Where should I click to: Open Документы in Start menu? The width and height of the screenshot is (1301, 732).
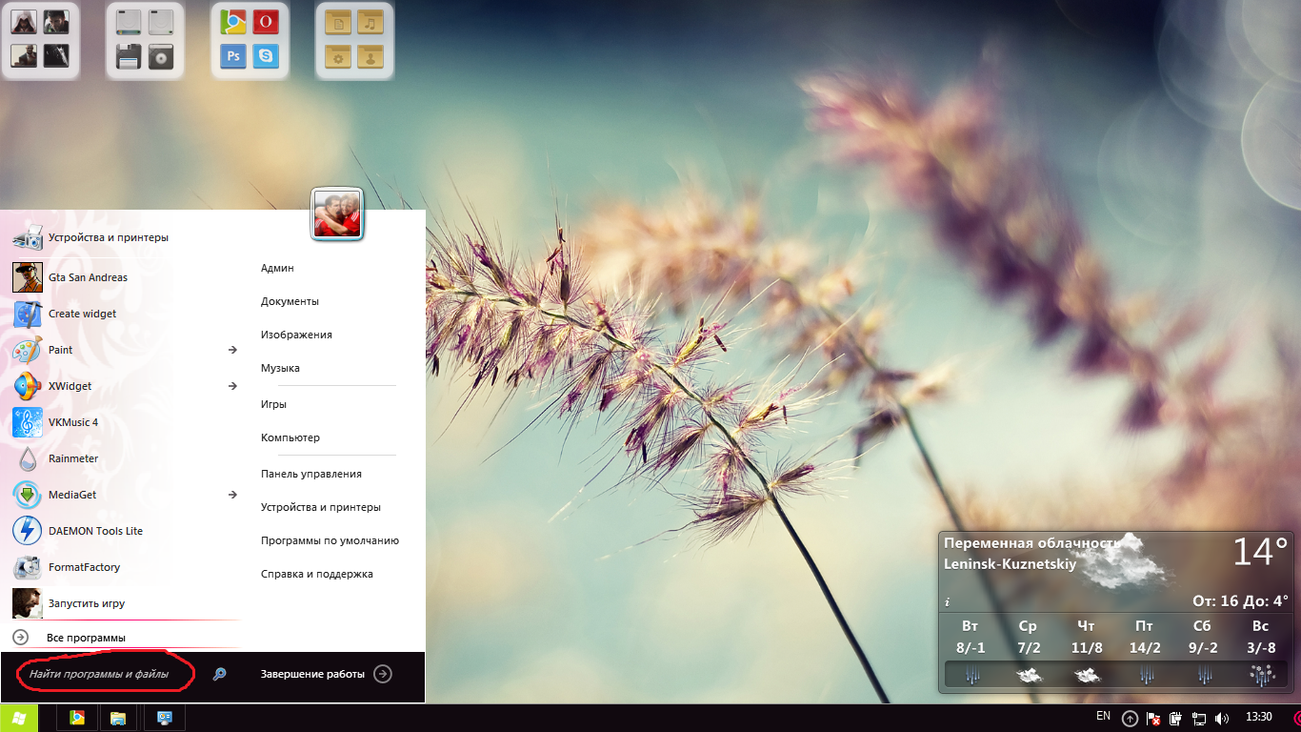point(290,301)
